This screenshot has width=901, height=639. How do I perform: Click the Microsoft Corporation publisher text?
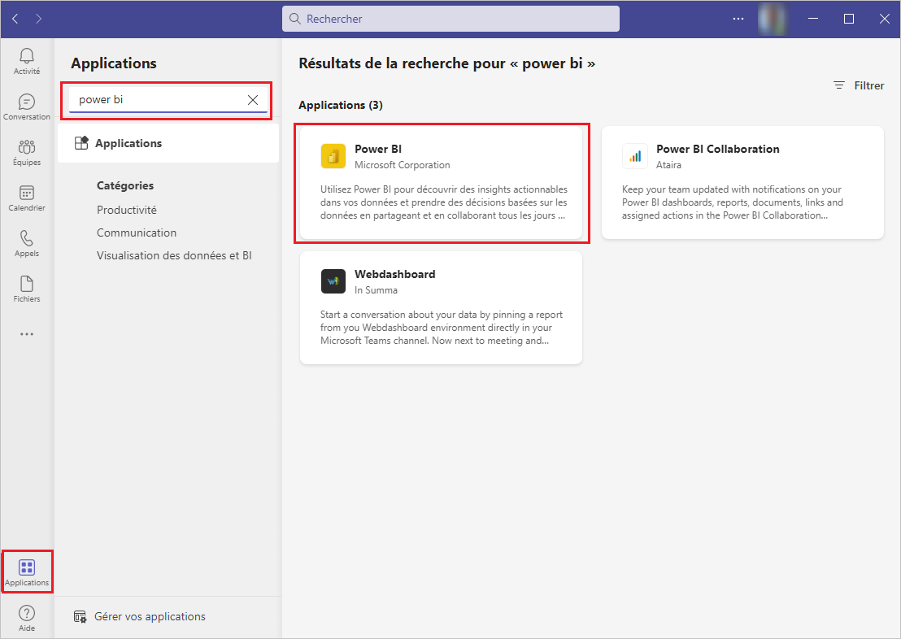pyautogui.click(x=403, y=165)
